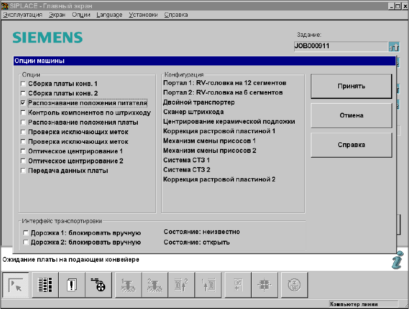Select Портал 1: RV-головка на 12 сегментов
The height and width of the screenshot is (309, 409).
[224, 83]
